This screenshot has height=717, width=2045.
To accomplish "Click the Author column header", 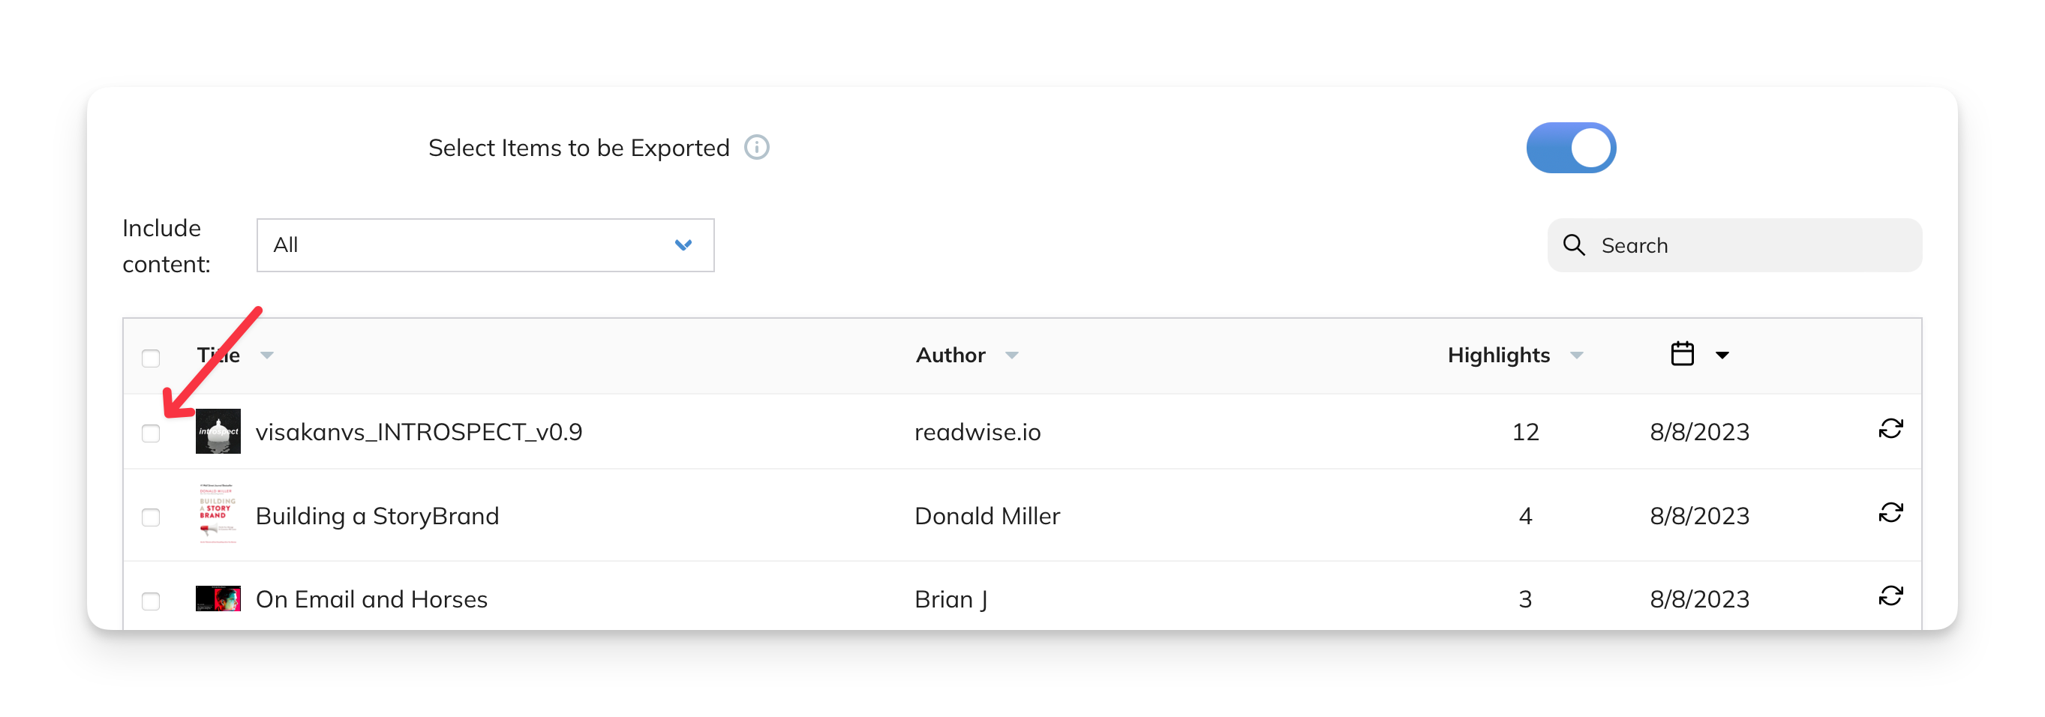I will pyautogui.click(x=950, y=355).
